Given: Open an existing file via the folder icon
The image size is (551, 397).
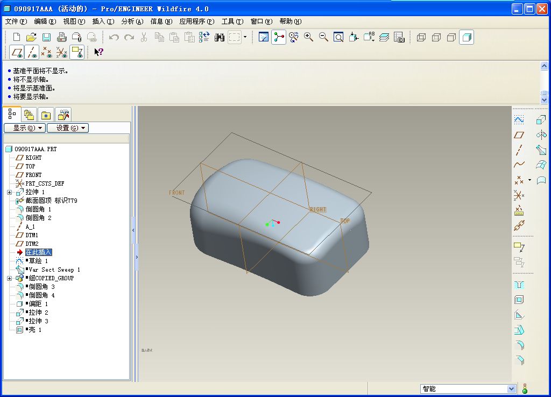Looking at the screenshot, I should 31,37.
